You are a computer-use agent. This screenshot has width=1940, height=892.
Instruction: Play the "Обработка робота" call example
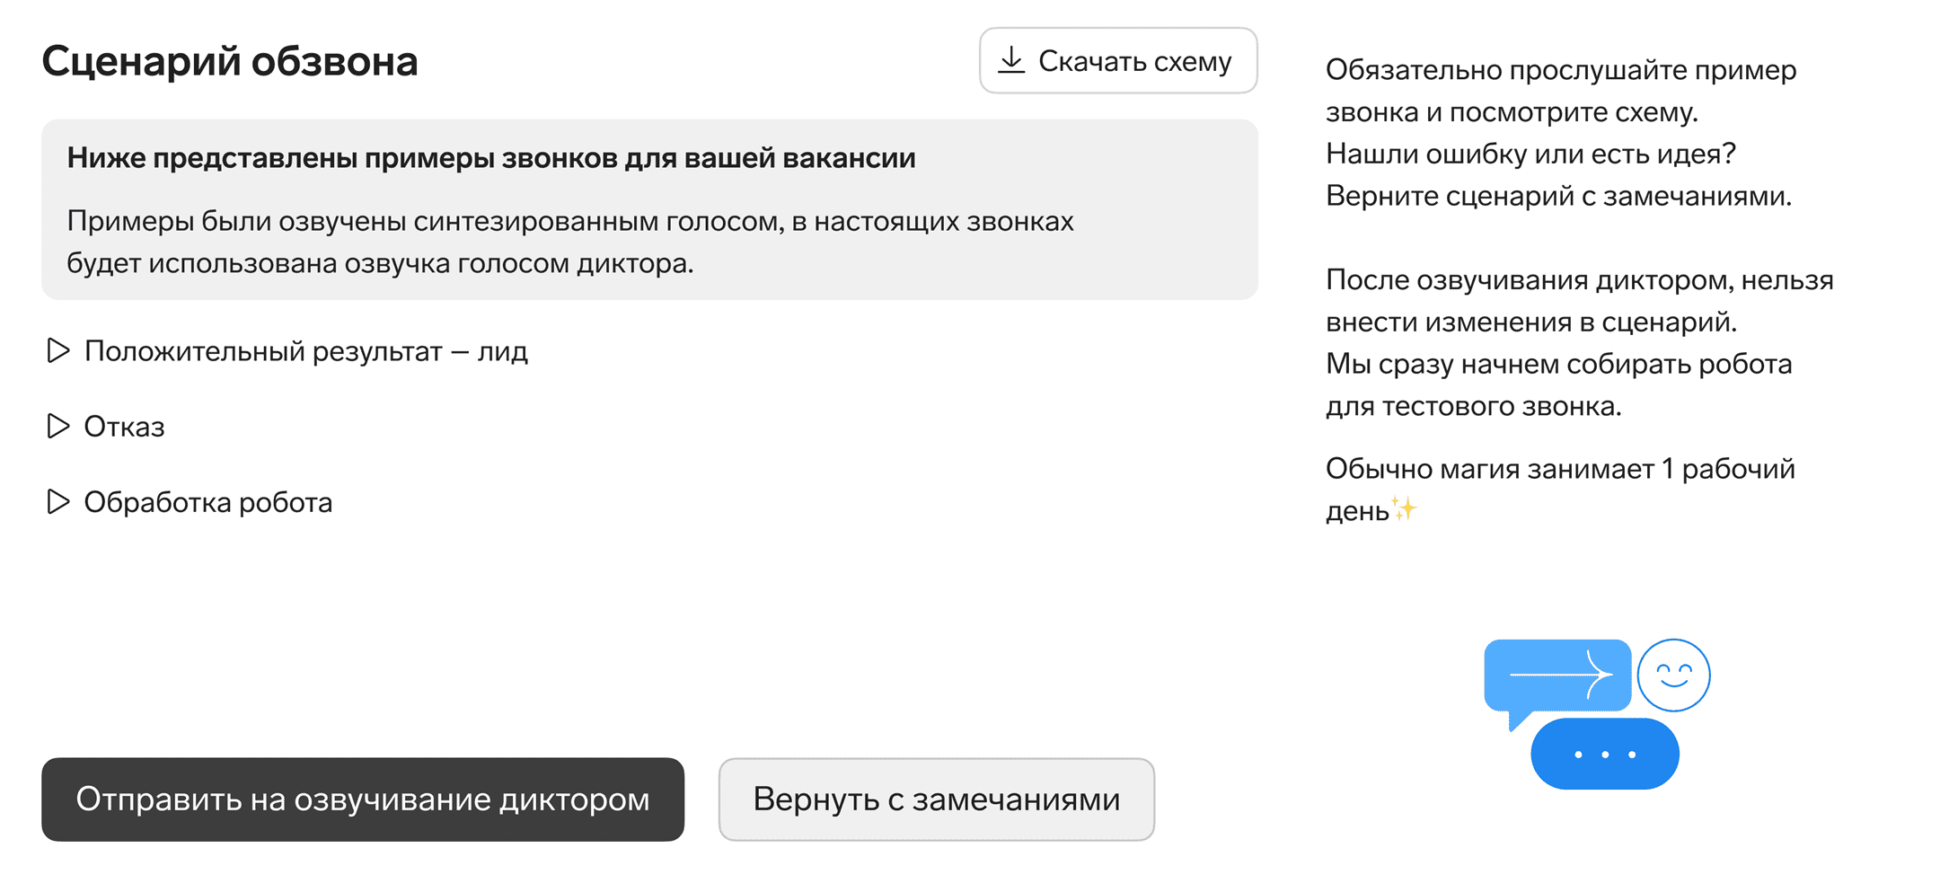(58, 501)
